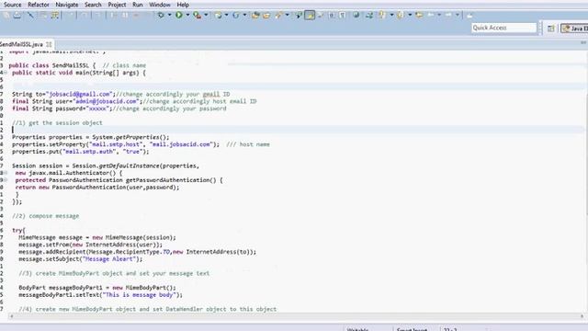Click the globe web browser icon
Screen dimensions: 588x331
(x=356, y=15)
